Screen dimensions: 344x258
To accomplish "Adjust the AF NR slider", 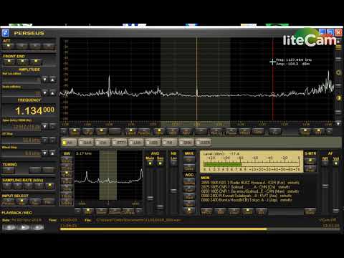I will (325, 186).
